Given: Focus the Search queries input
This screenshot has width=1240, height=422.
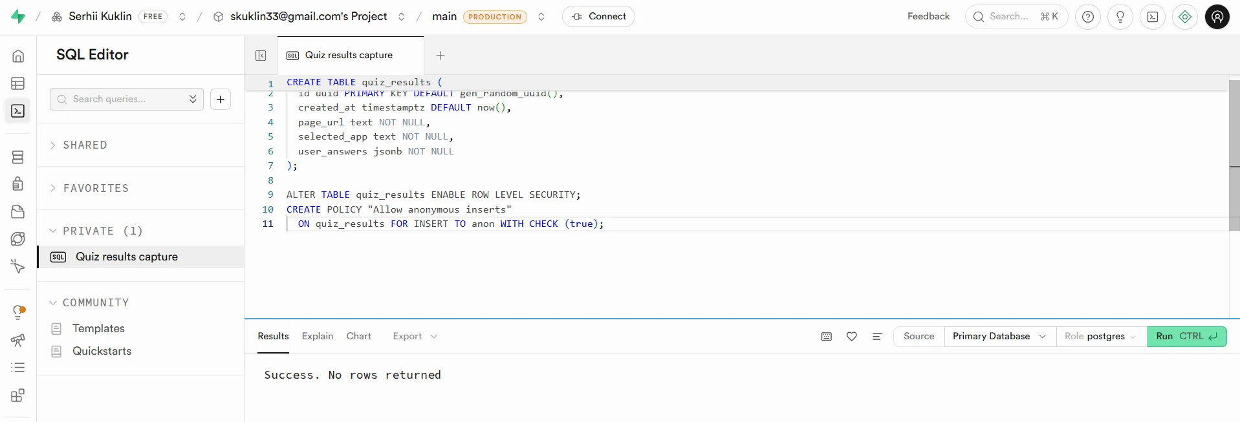Looking at the screenshot, I should 126,99.
